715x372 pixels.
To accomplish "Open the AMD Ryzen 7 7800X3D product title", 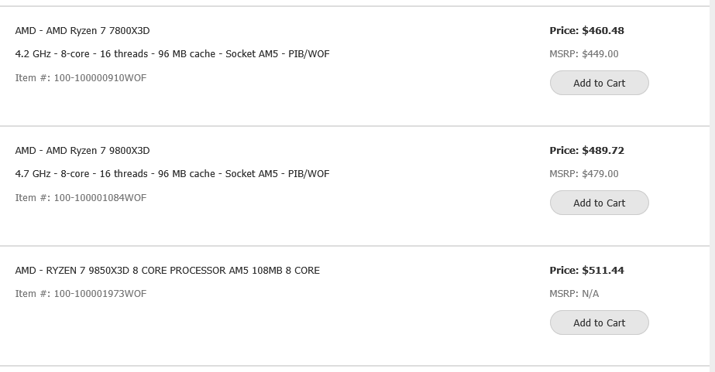I will pos(82,31).
